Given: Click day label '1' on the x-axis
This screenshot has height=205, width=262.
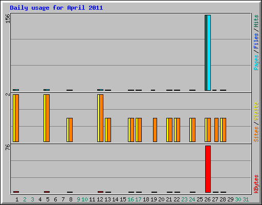Looking at the screenshot, I should pyautogui.click(x=17, y=199).
